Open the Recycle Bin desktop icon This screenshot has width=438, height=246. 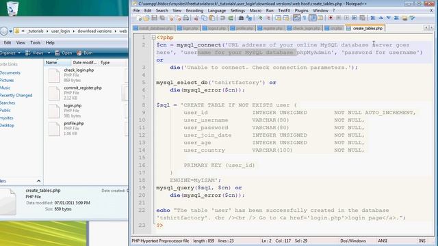tap(12, 8)
